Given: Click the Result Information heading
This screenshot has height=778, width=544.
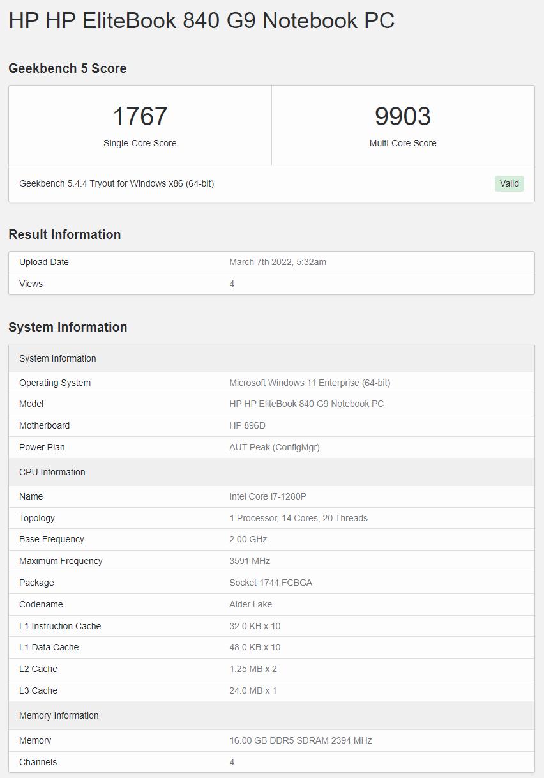Looking at the screenshot, I should [64, 234].
